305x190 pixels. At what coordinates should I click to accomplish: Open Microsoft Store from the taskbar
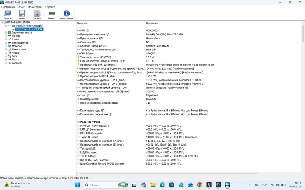click(x=172, y=185)
